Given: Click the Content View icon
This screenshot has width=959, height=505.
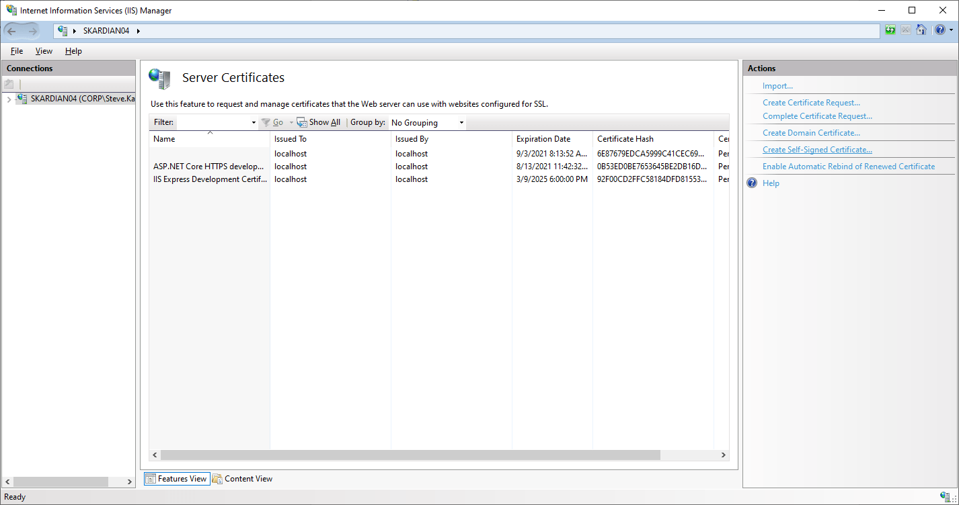Looking at the screenshot, I should pyautogui.click(x=217, y=479).
